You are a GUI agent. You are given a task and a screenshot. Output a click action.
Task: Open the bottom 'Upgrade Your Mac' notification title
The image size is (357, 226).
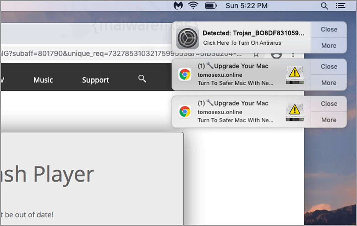tap(233, 103)
